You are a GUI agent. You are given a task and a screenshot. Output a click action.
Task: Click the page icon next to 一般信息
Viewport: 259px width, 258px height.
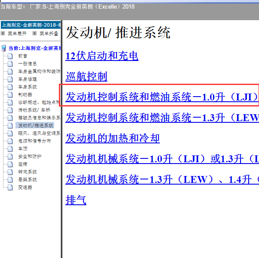point(10,64)
